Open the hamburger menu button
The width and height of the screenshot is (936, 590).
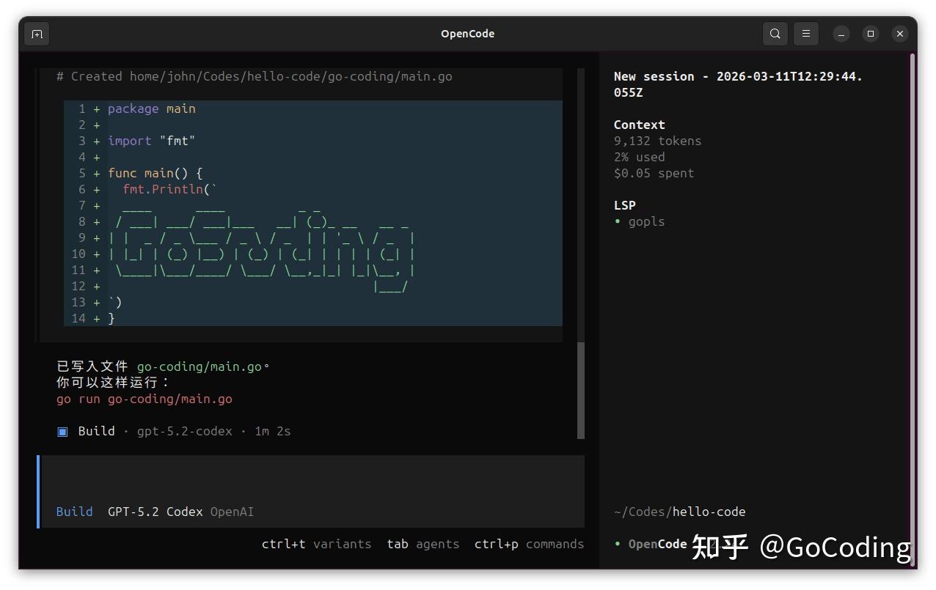click(x=805, y=34)
